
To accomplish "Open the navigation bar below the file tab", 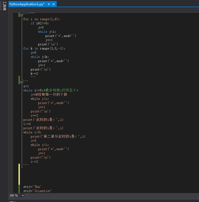I will [104, 10].
